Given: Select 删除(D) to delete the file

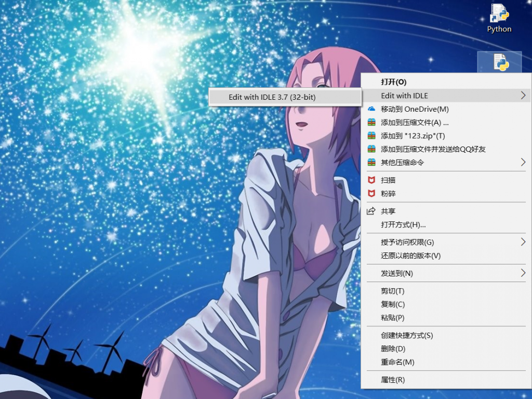Looking at the screenshot, I should pos(446,349).
